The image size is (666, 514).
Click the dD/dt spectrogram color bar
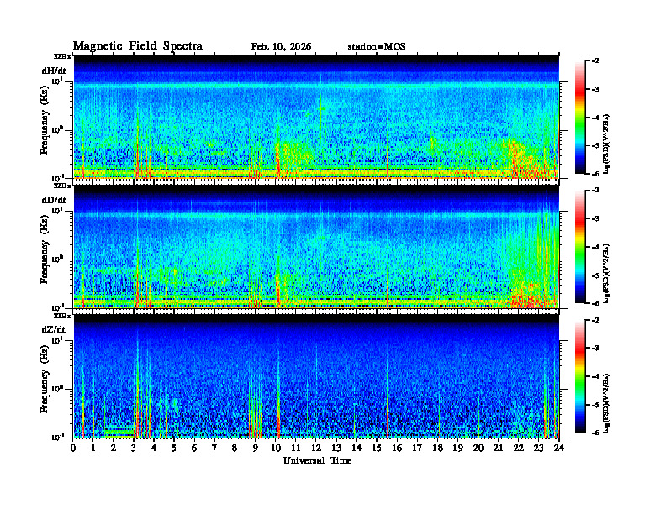click(579, 247)
